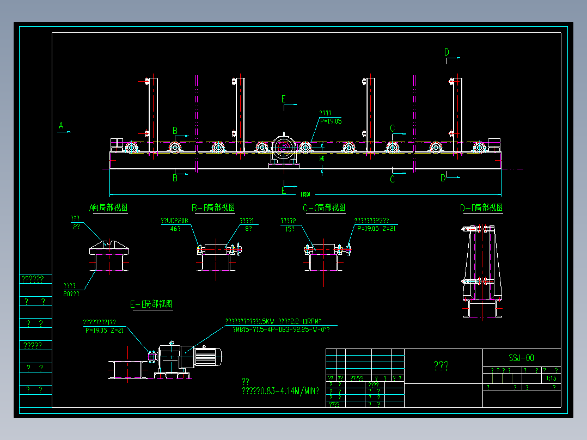Click the 11500 overall length dimension text
Screen dimensions: 587x440
tap(305, 194)
